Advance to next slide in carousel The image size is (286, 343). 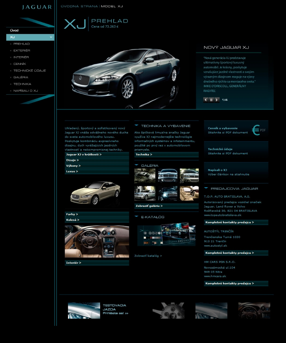click(x=217, y=100)
